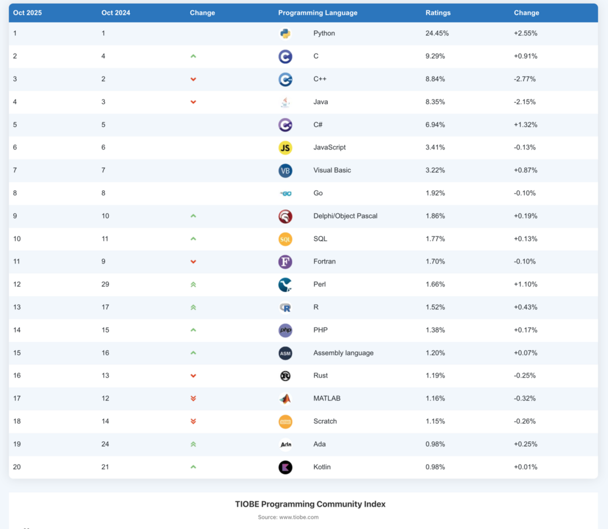Click the PHP logo icon

(285, 330)
